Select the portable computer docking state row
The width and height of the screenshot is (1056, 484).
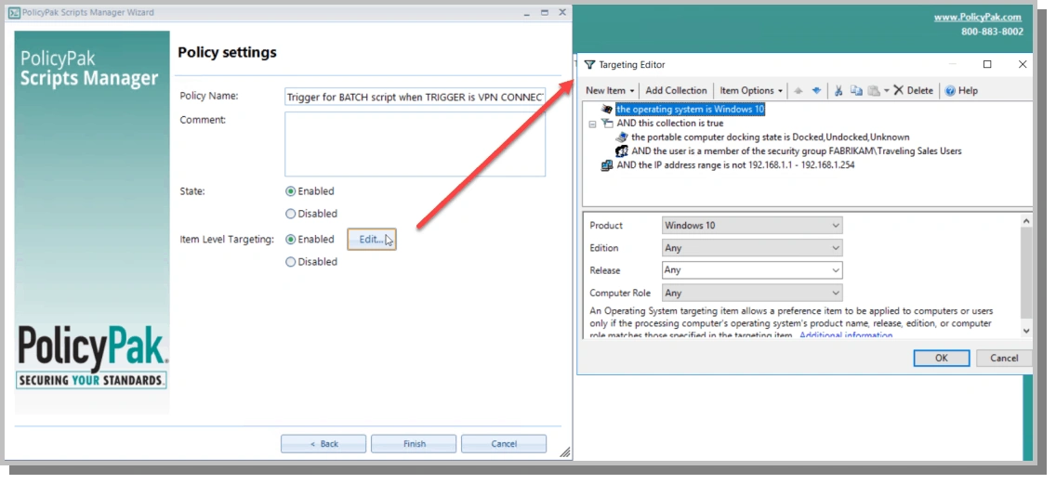coord(771,137)
